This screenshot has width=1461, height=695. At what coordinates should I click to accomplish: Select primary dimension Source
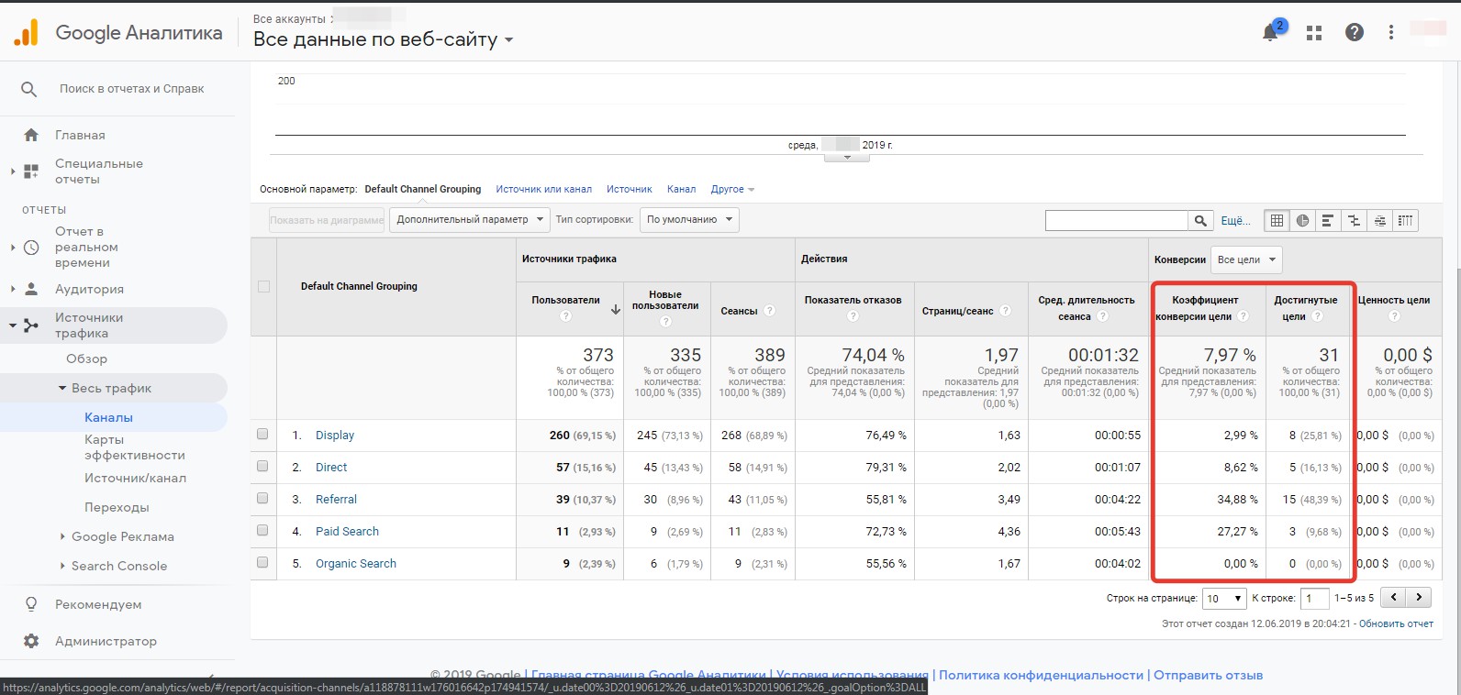coord(629,189)
